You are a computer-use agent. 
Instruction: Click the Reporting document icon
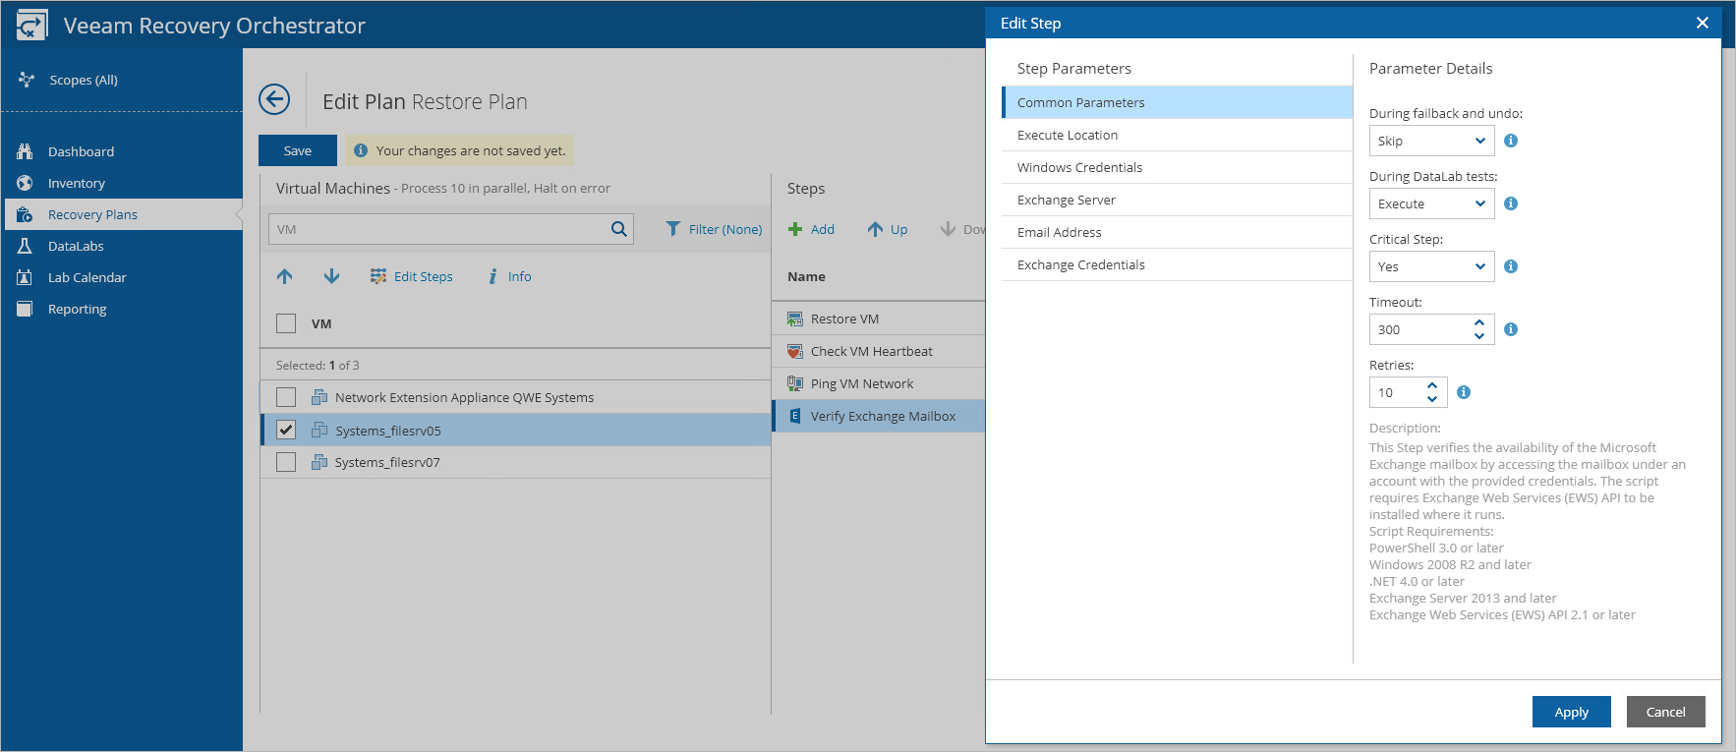[x=25, y=309]
